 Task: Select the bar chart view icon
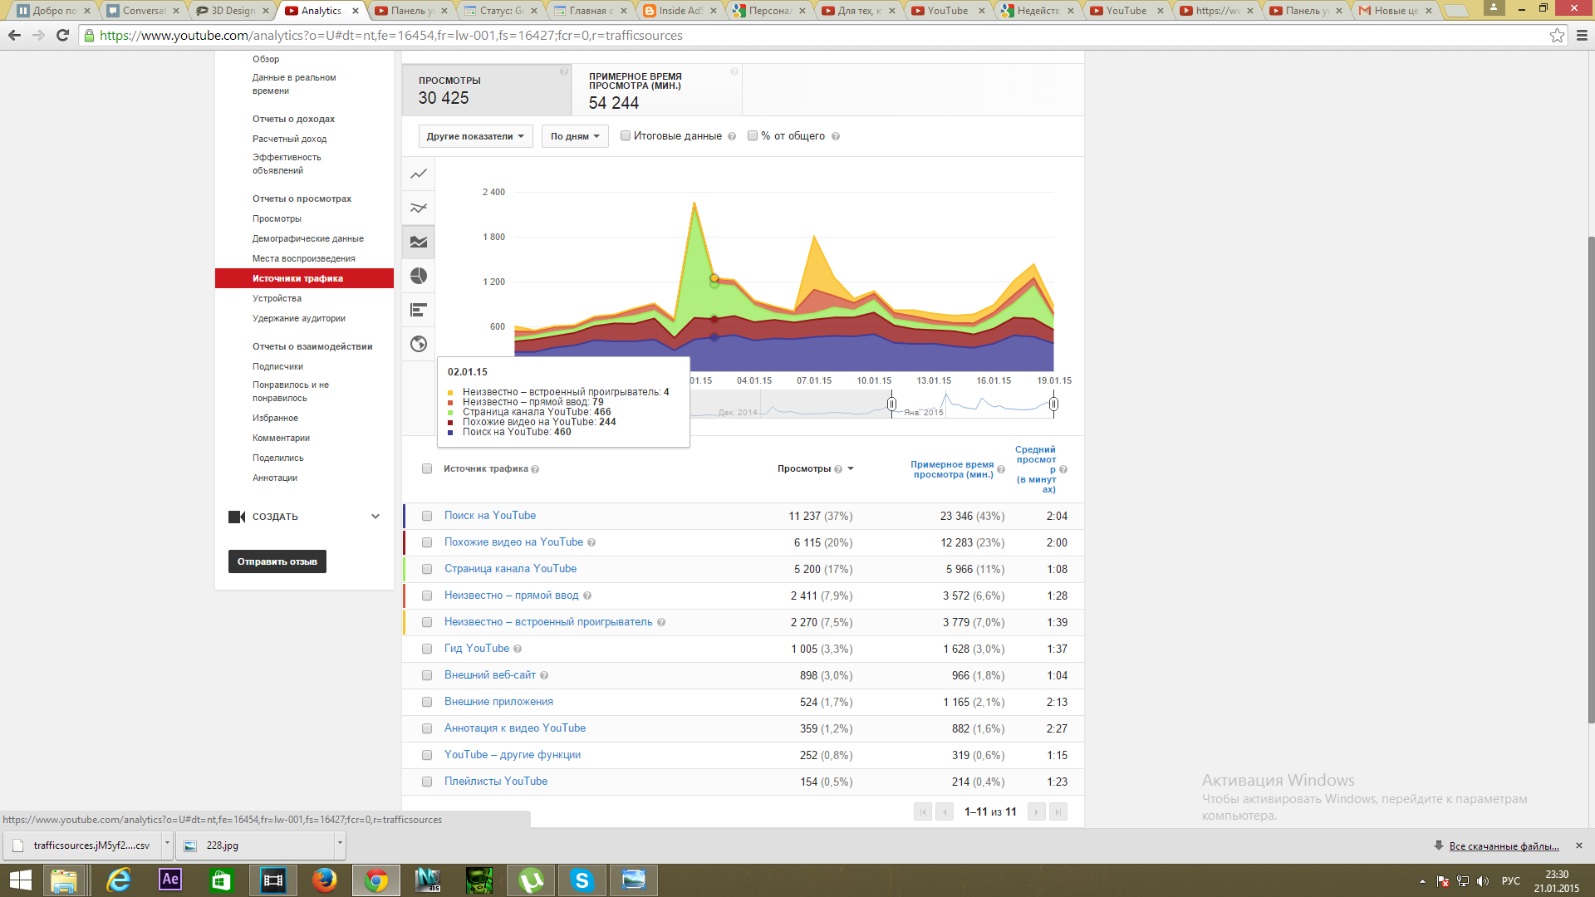click(x=419, y=310)
